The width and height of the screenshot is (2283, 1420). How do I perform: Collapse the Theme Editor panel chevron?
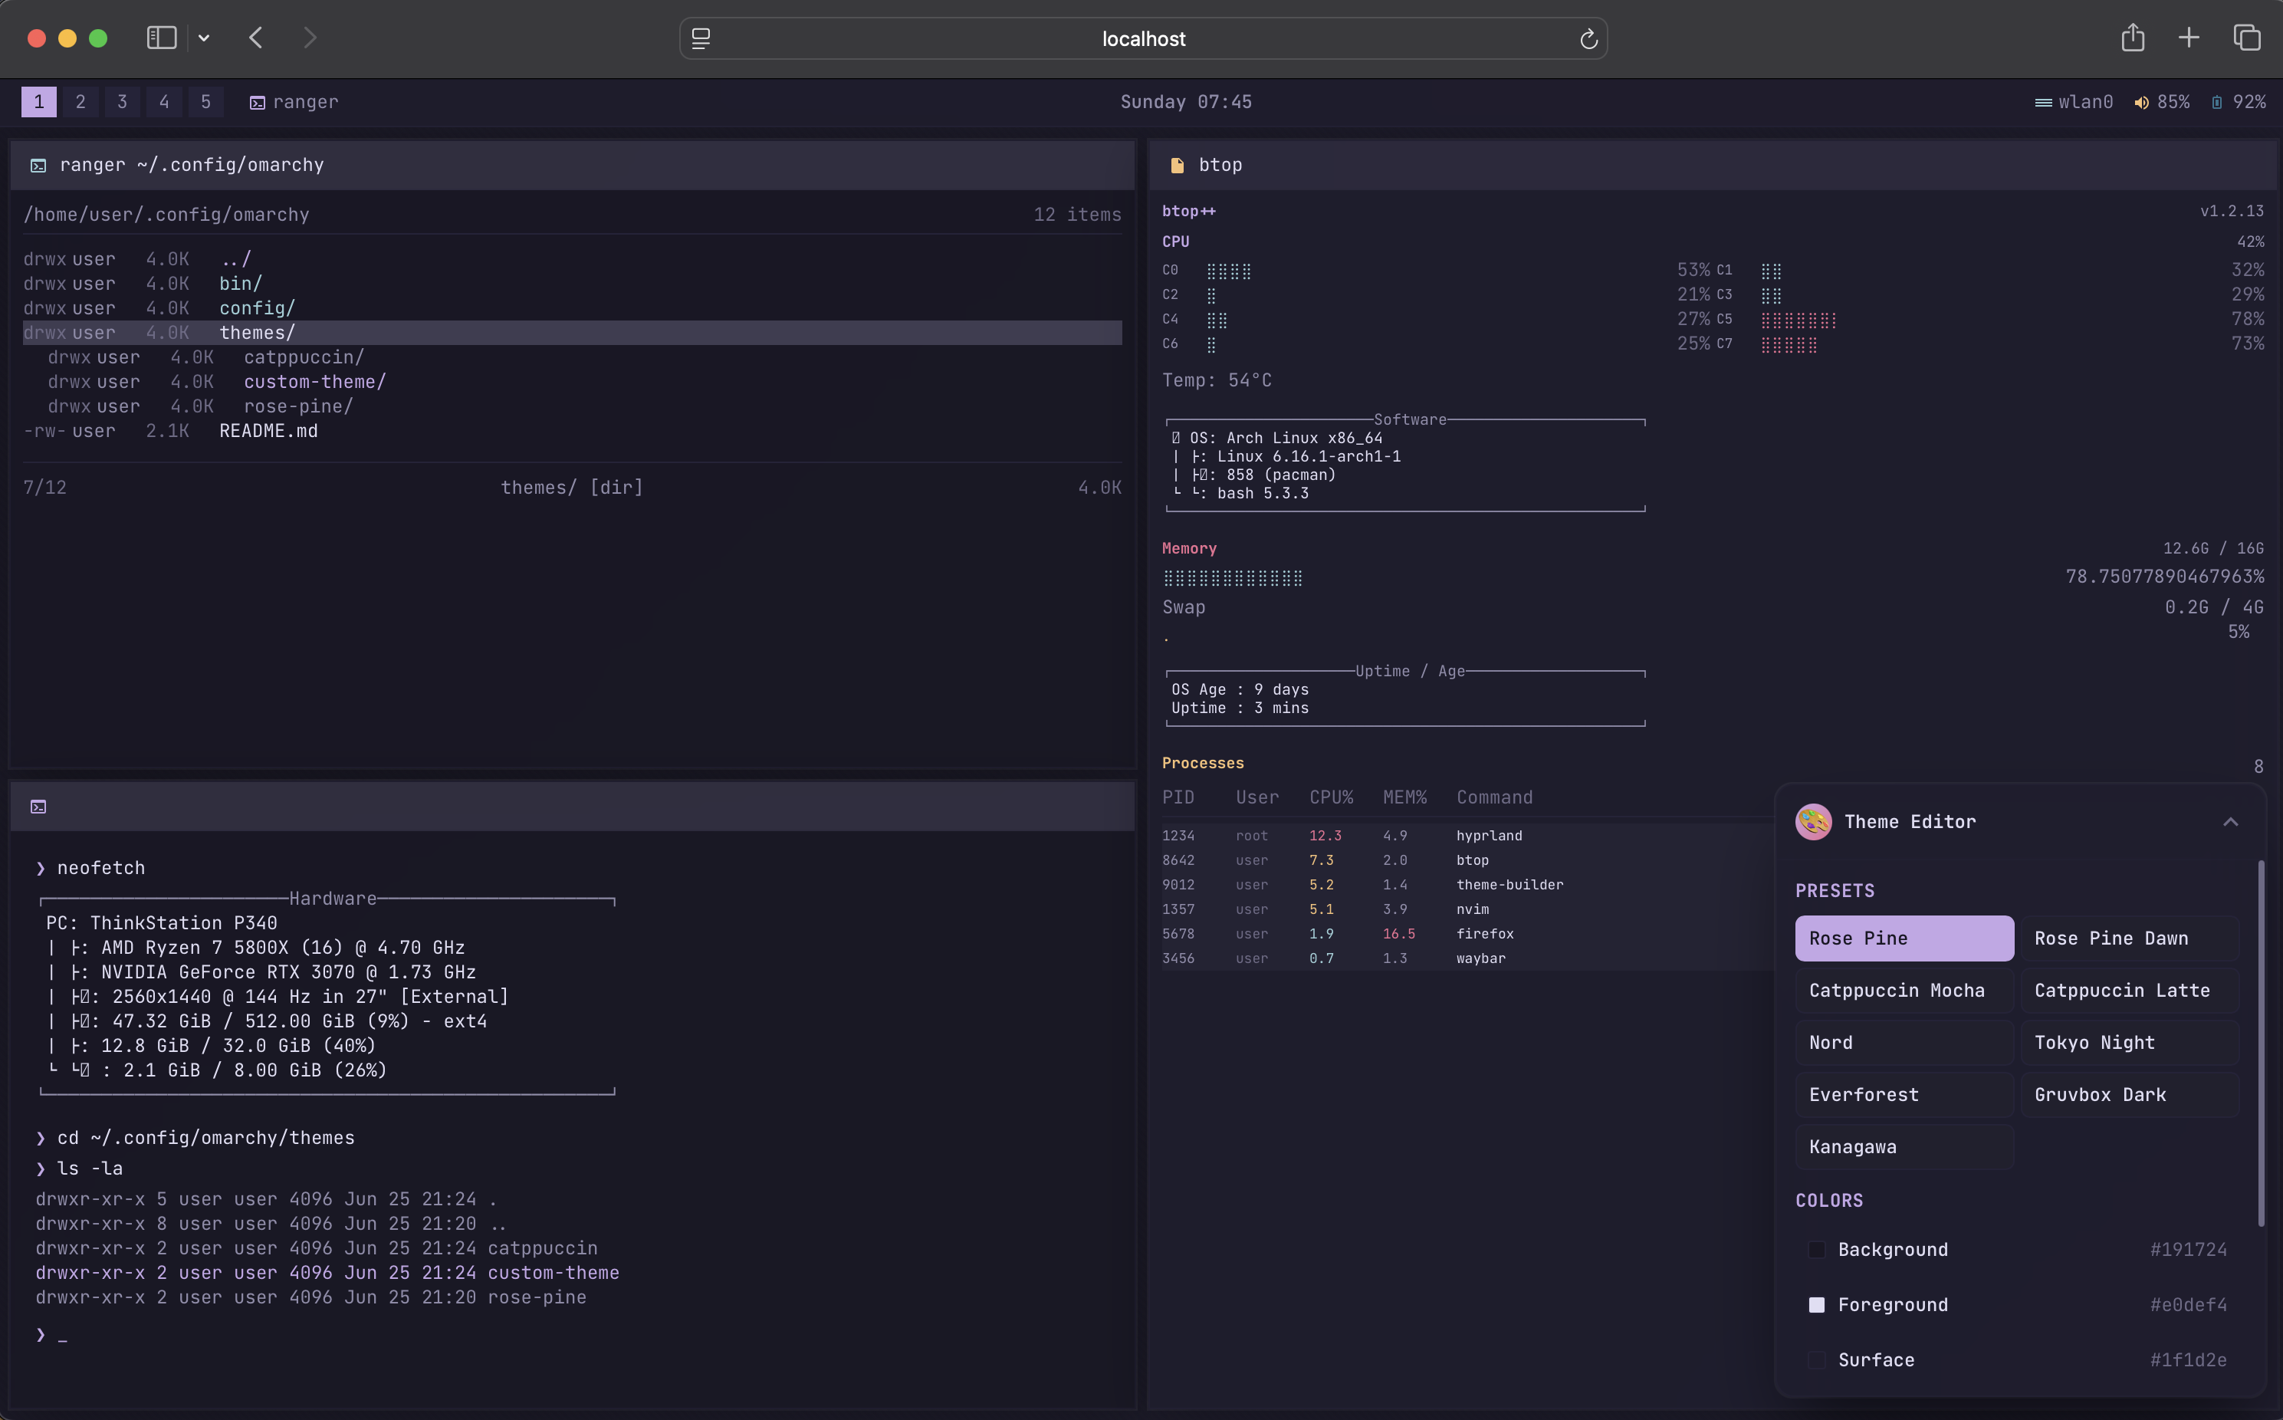point(2230,822)
